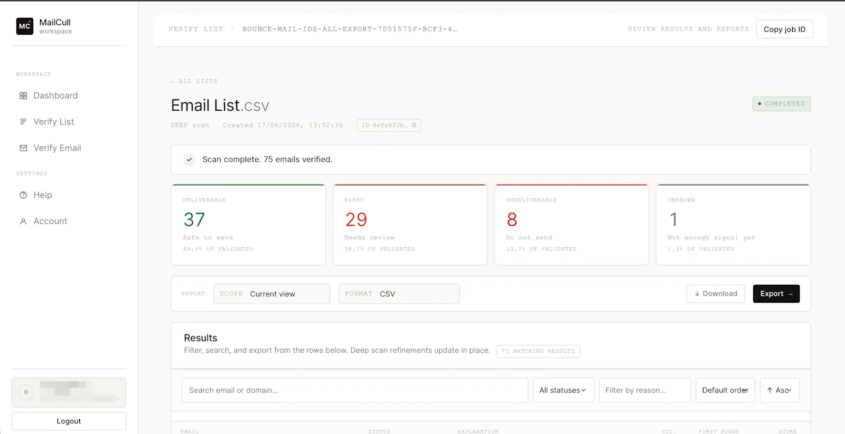Go to Verify List in sidebar
Viewport: 845px width, 434px height.
pyautogui.click(x=54, y=122)
